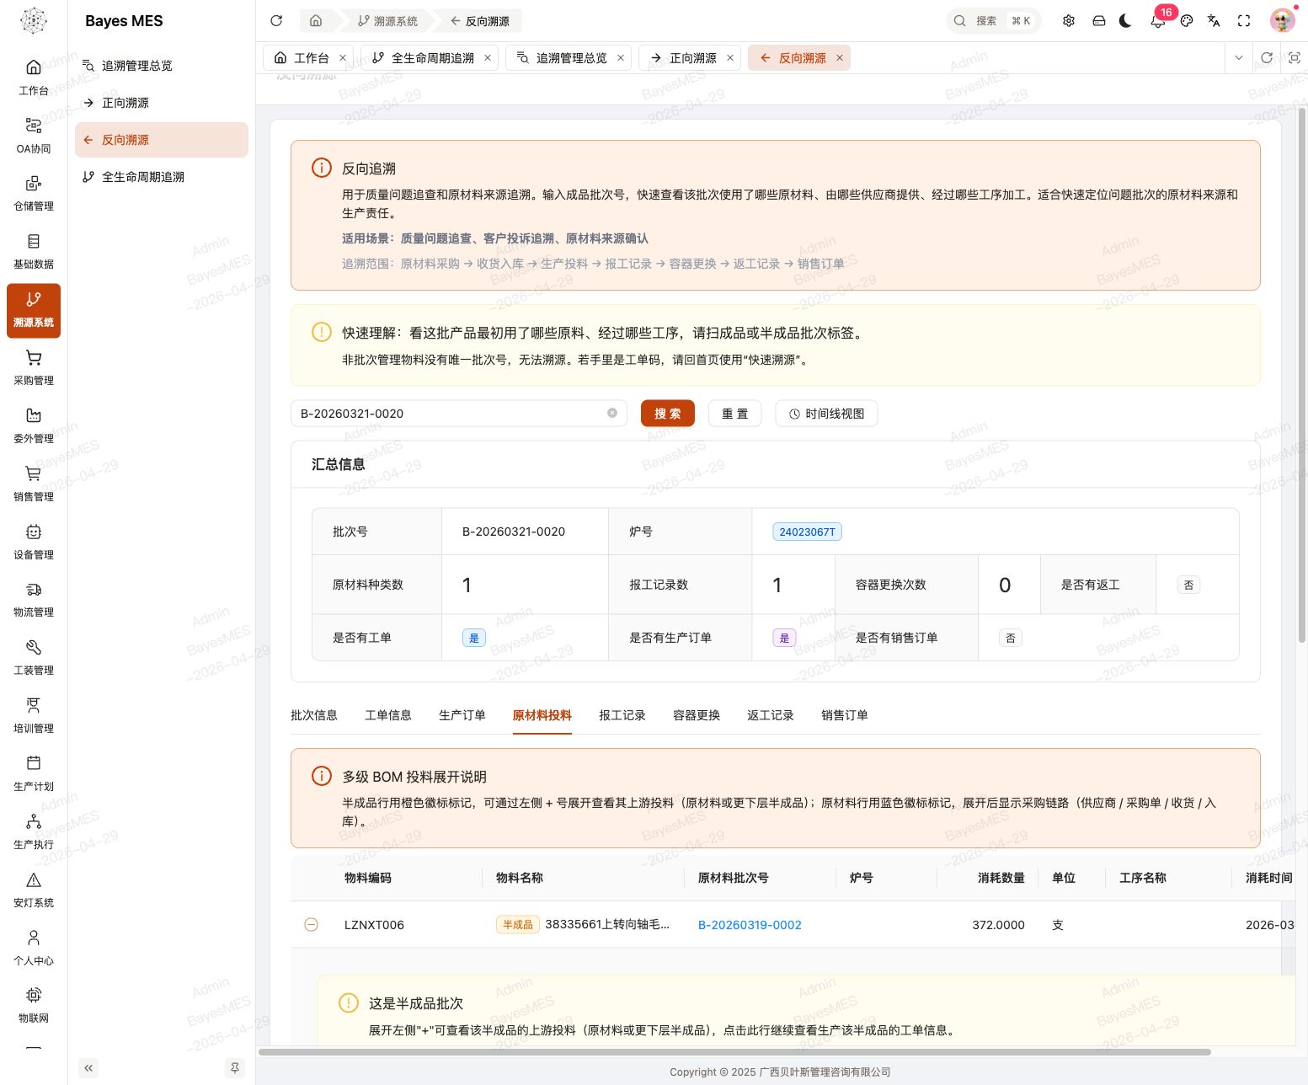Screen dimensions: 1308x1085
Task: Select the 容器更换 tab
Action: pyautogui.click(x=697, y=715)
